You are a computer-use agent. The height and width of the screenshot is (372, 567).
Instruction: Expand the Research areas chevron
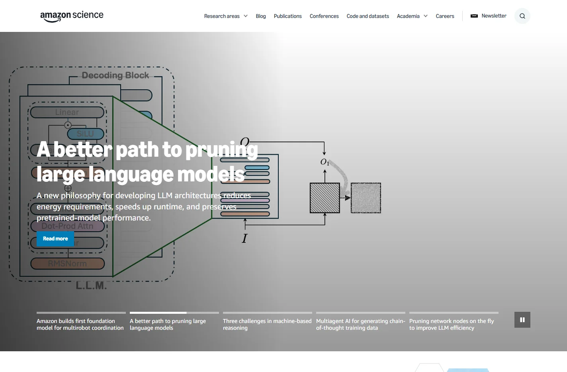(246, 16)
